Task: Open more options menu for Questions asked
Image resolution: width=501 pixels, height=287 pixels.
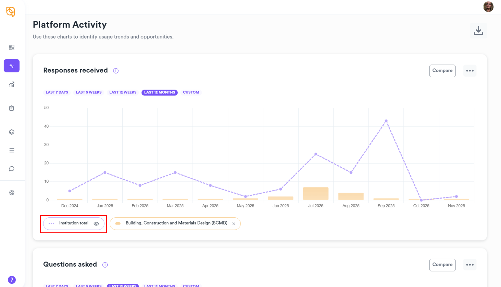Action: 470,265
